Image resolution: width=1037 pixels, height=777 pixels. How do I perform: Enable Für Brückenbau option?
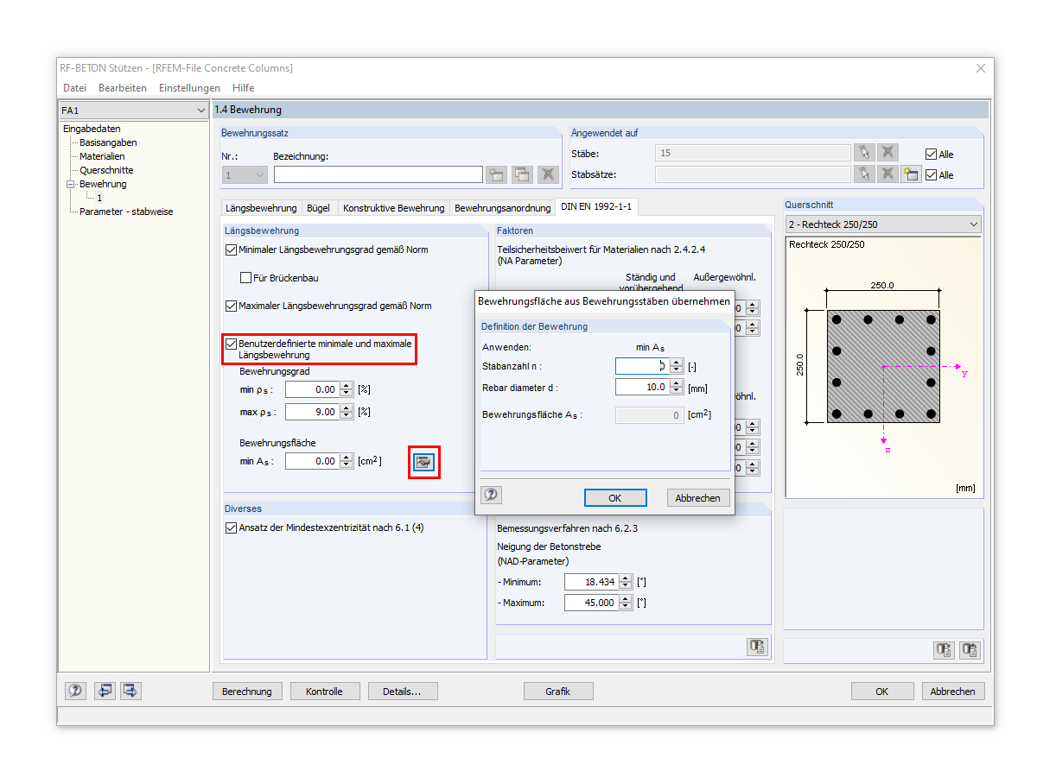[x=245, y=276]
